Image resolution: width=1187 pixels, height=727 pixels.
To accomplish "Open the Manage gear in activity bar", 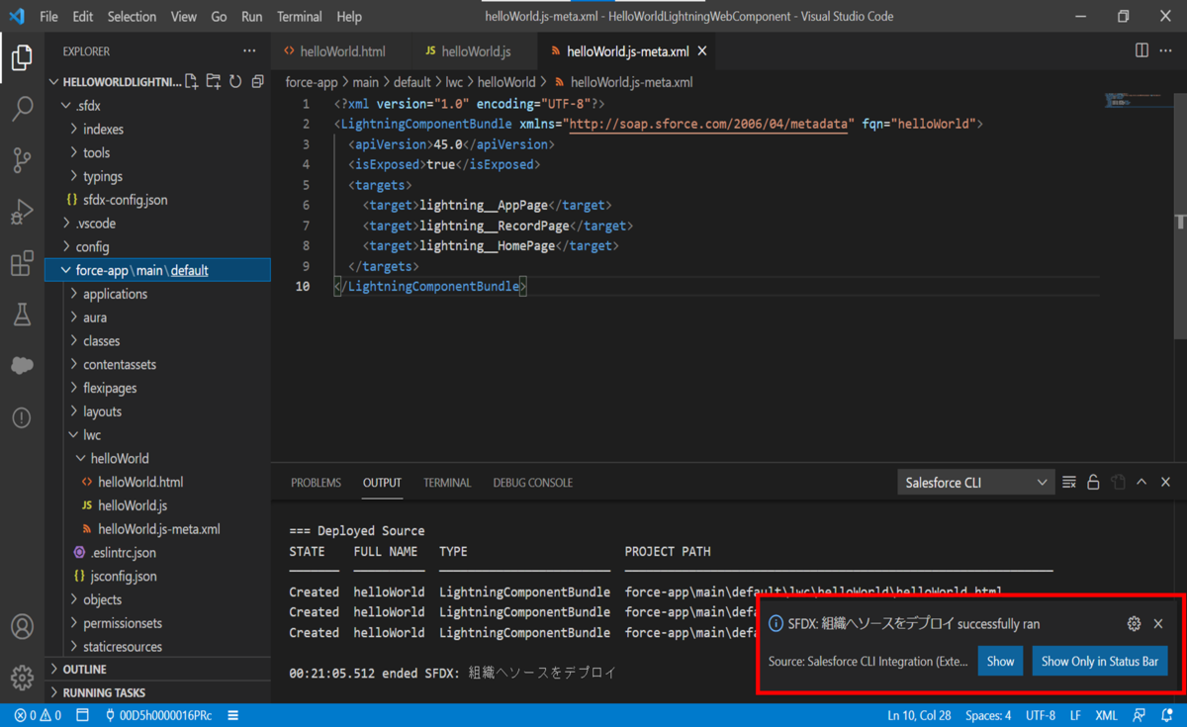I will tap(22, 678).
